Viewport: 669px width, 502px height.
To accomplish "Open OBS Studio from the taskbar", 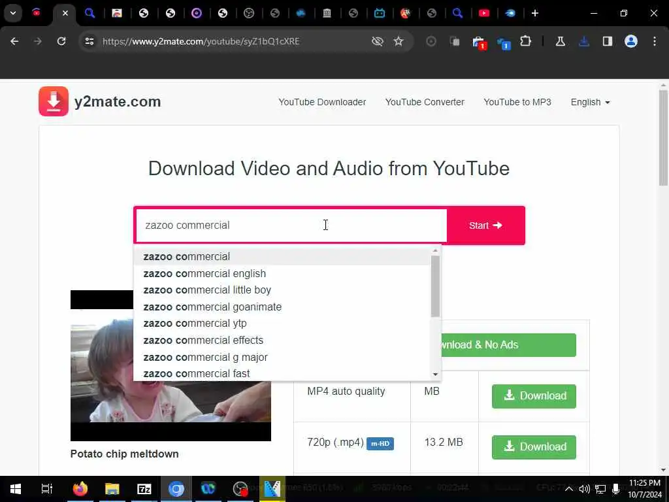I will tap(240, 489).
